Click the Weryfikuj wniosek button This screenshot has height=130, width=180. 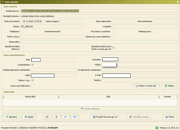139,117
